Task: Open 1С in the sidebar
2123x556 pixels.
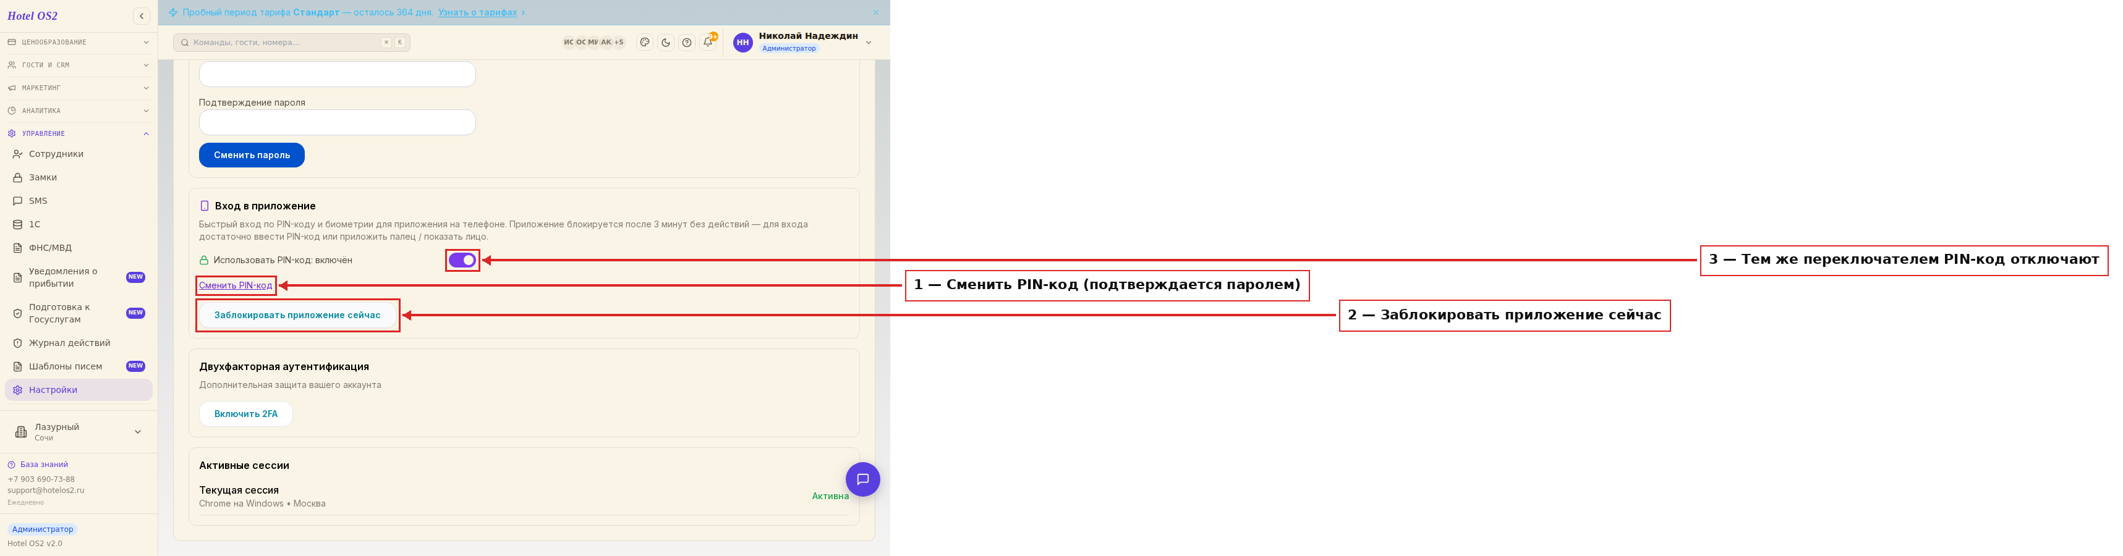Action: pyautogui.click(x=79, y=225)
